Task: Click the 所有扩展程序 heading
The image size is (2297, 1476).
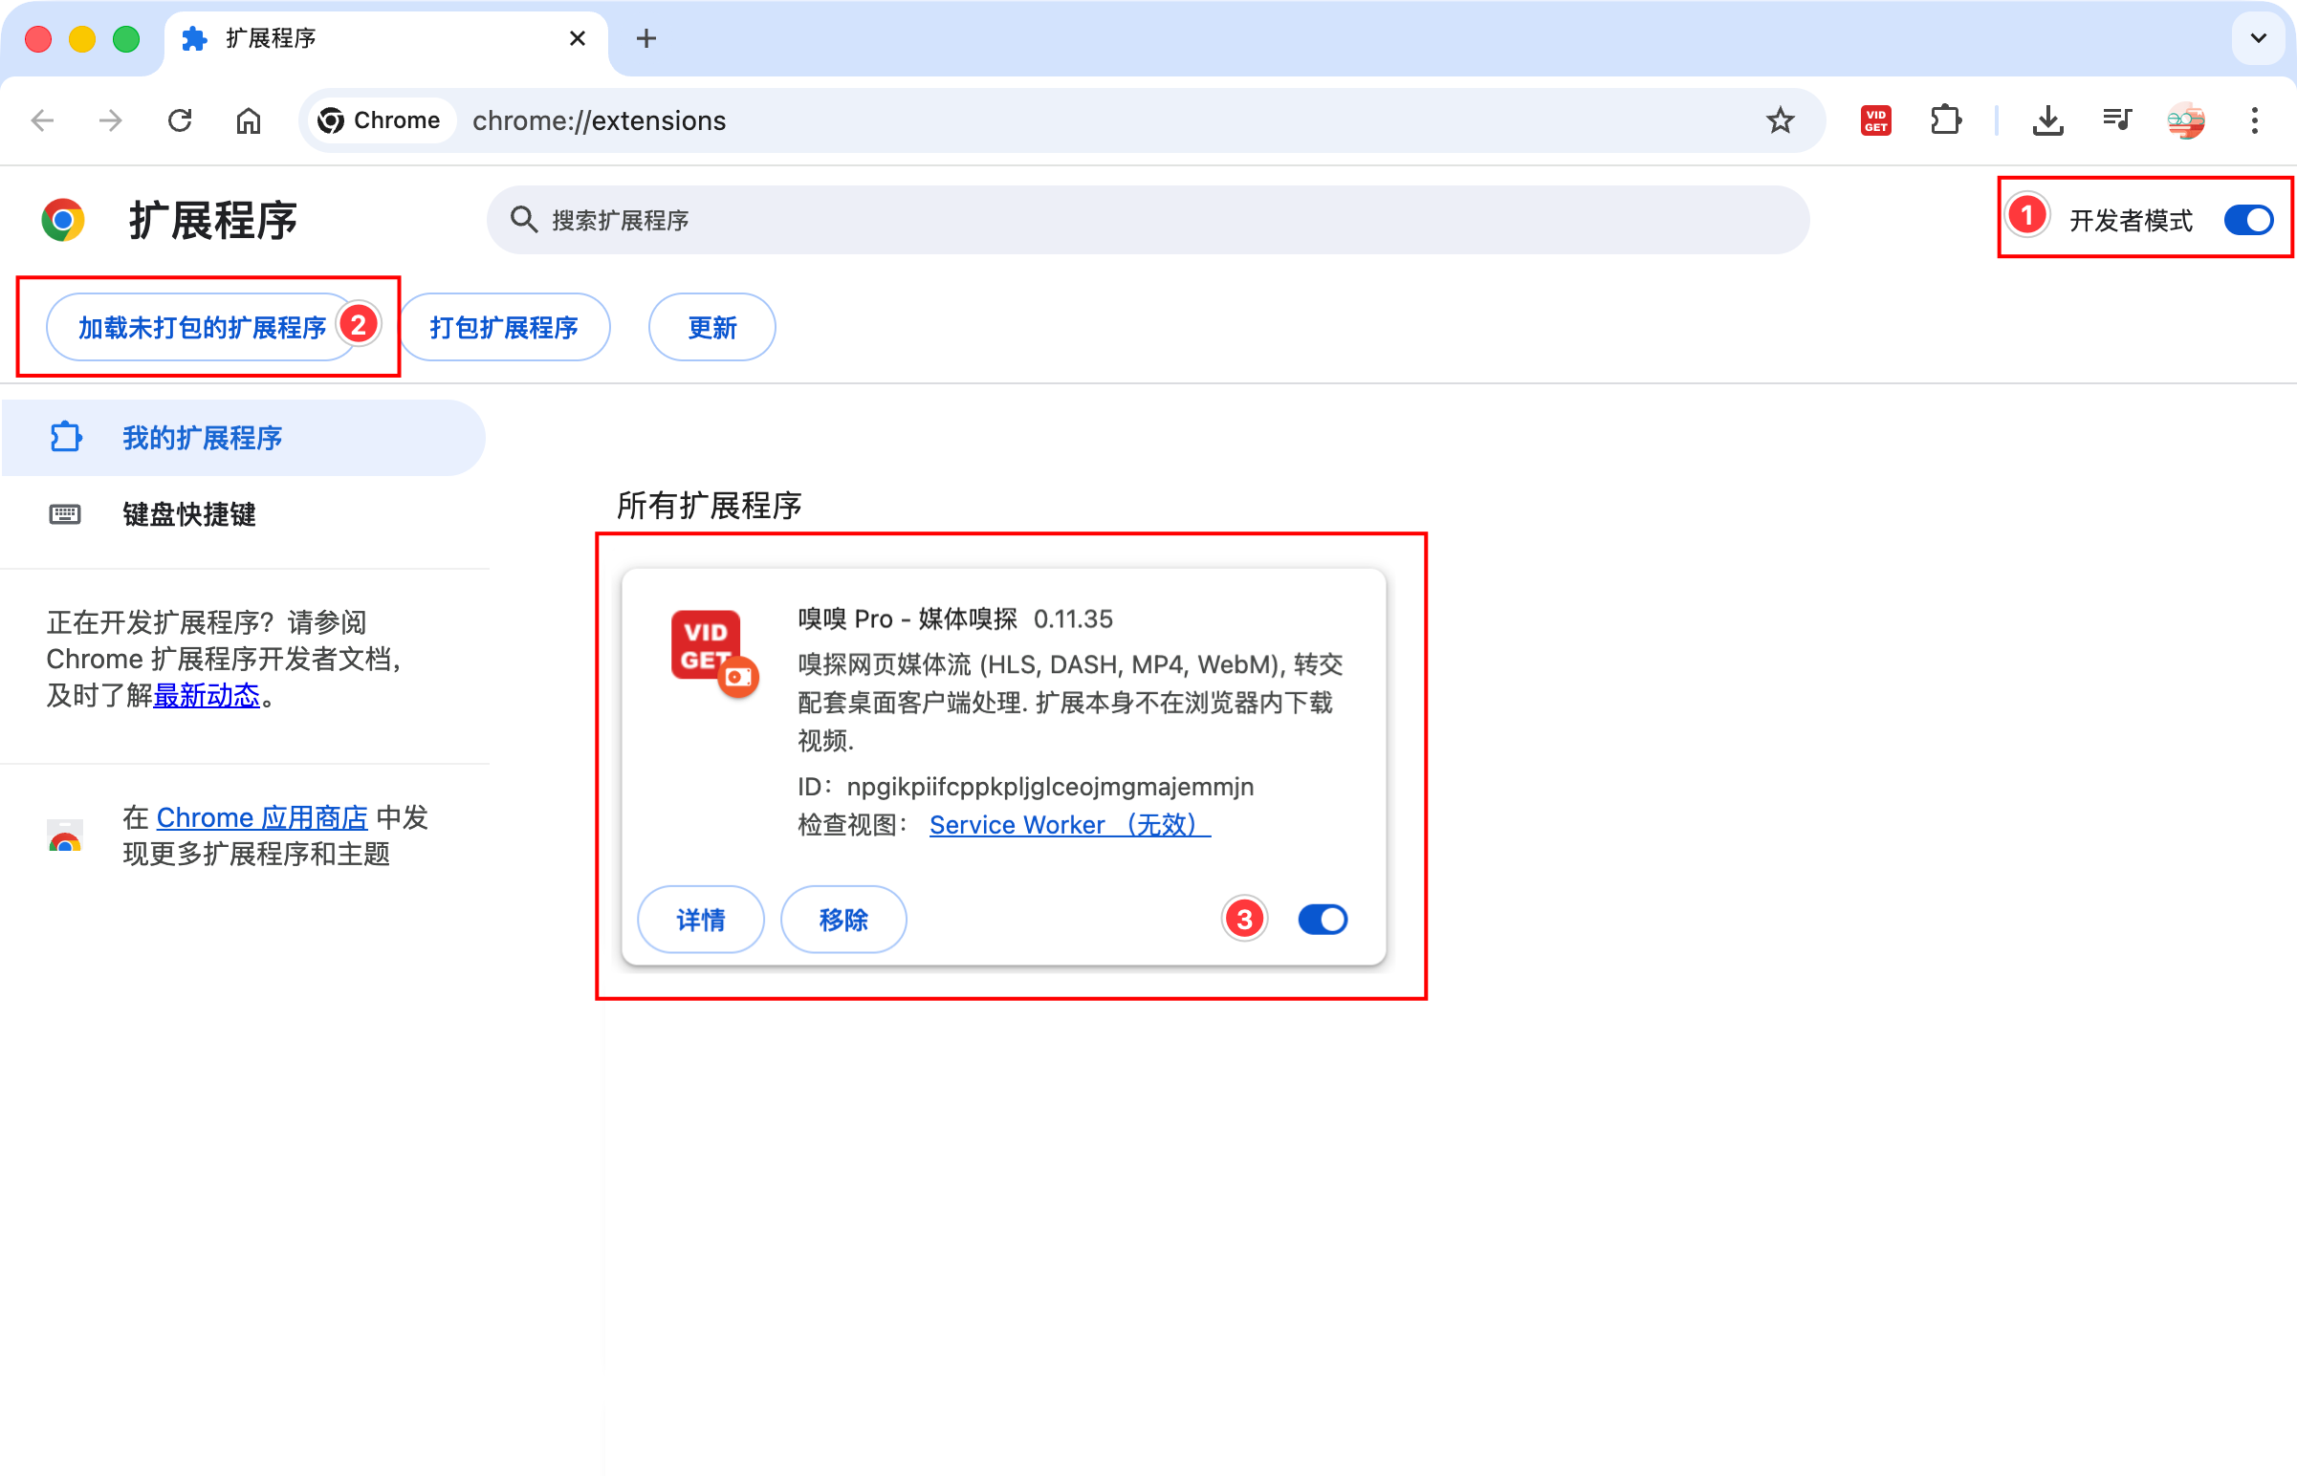Action: pos(710,505)
